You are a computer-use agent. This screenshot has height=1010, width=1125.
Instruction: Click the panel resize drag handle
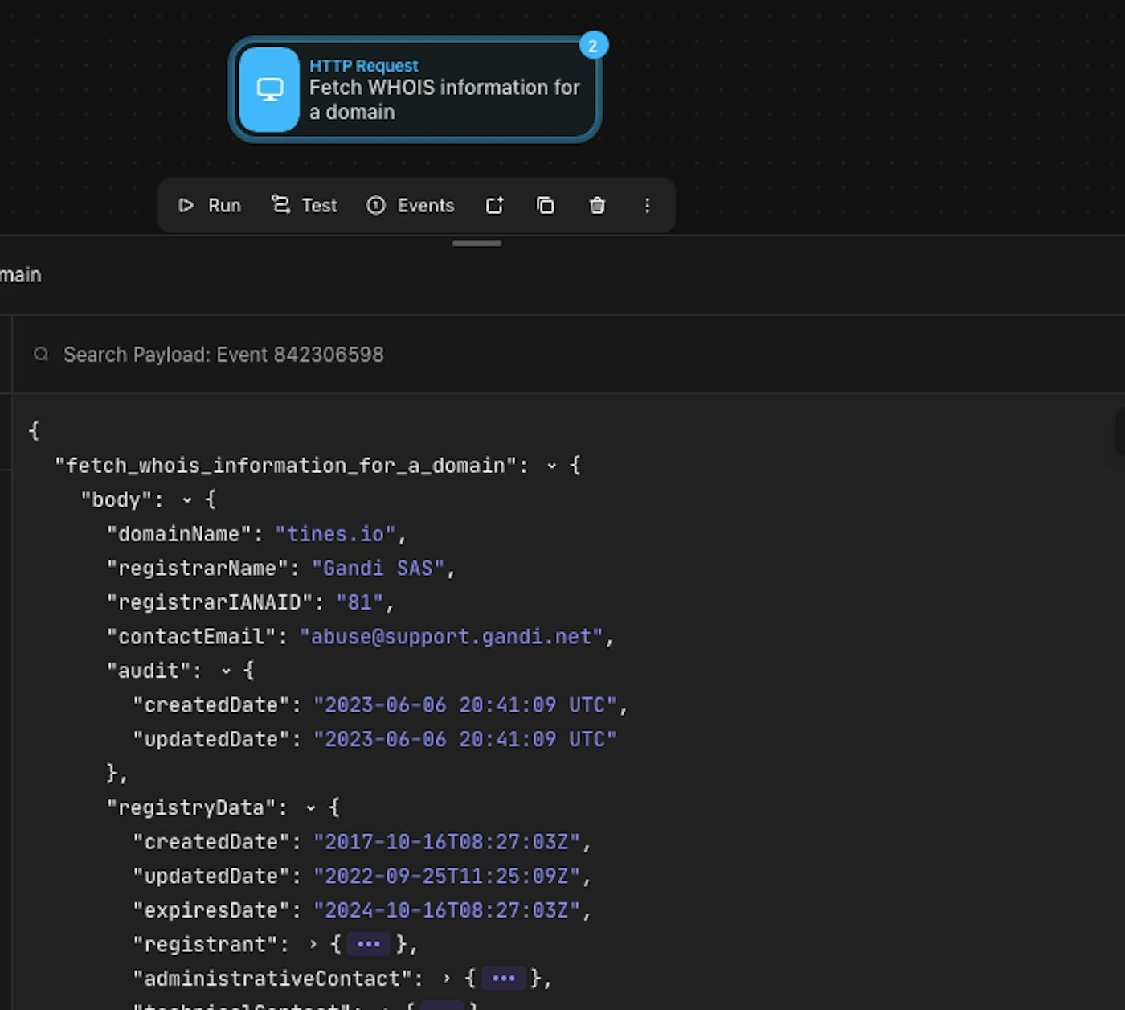coord(477,244)
